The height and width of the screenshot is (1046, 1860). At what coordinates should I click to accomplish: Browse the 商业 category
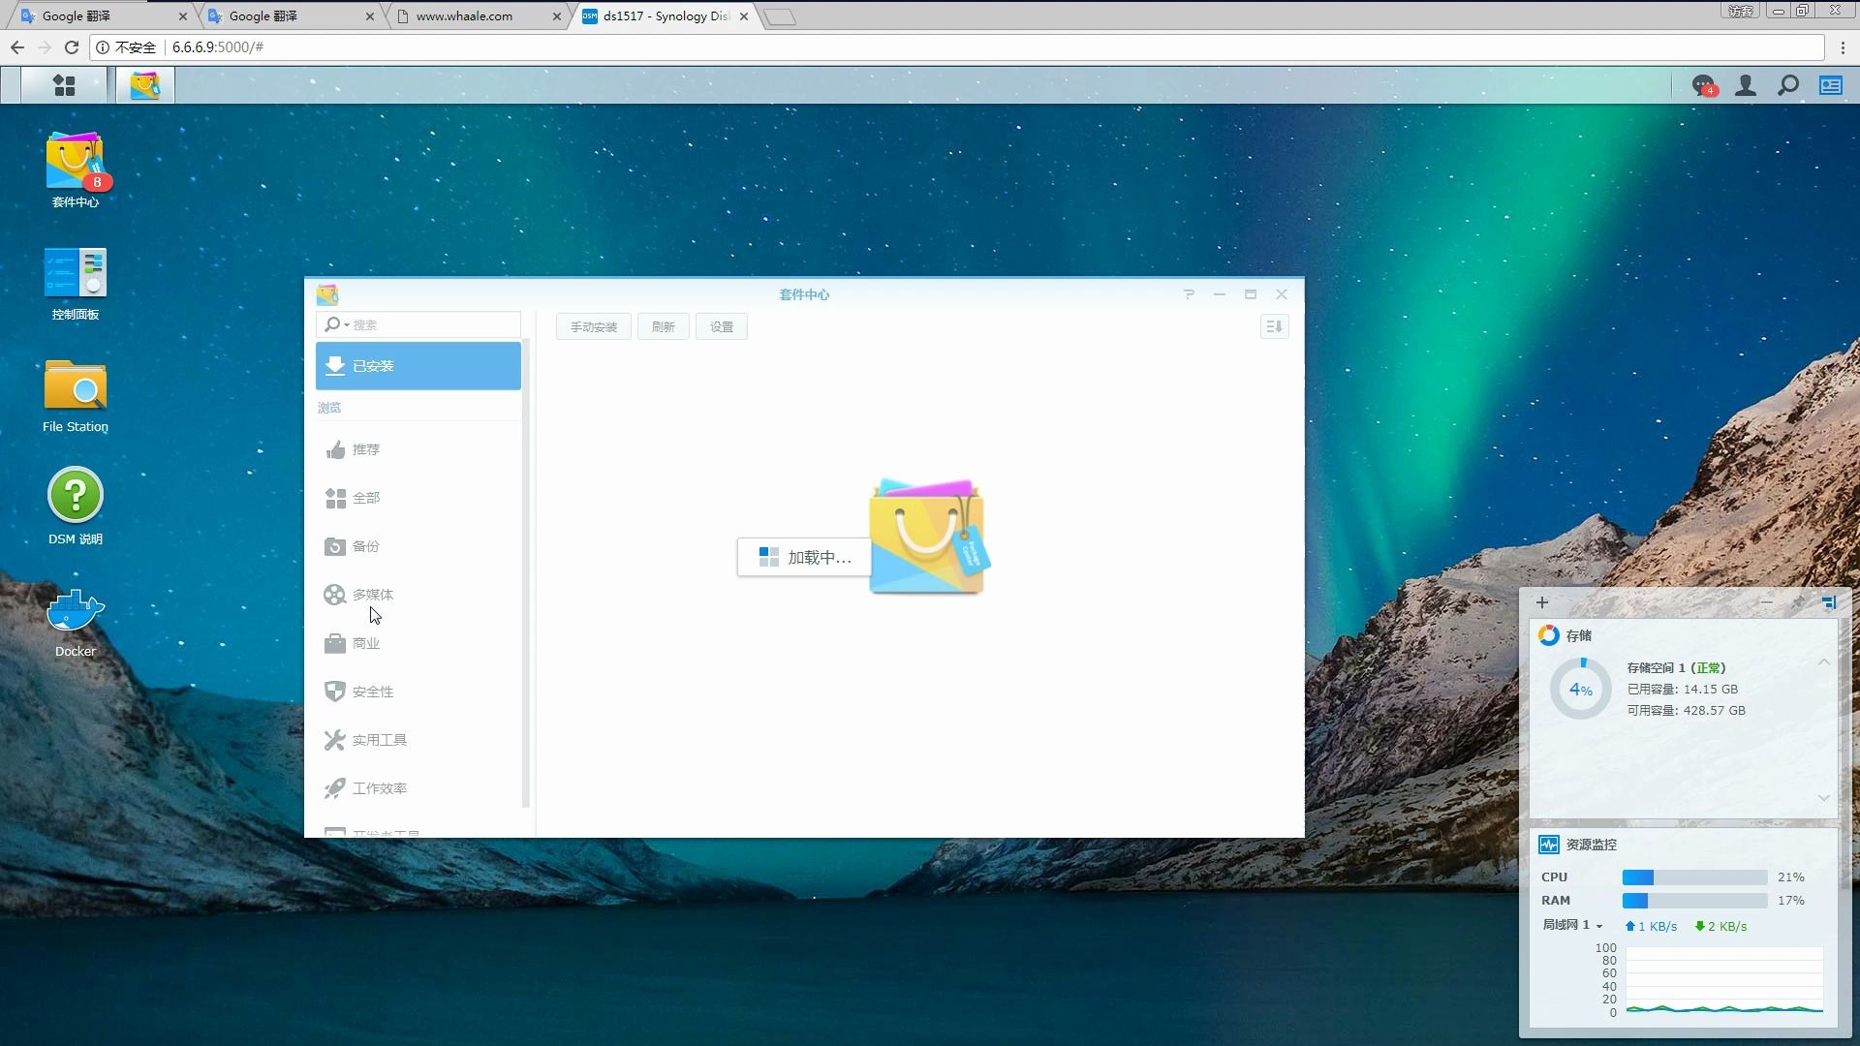(418, 643)
